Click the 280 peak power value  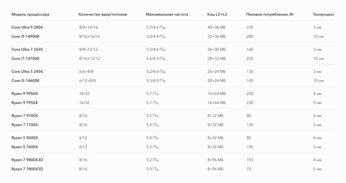tap(250, 37)
